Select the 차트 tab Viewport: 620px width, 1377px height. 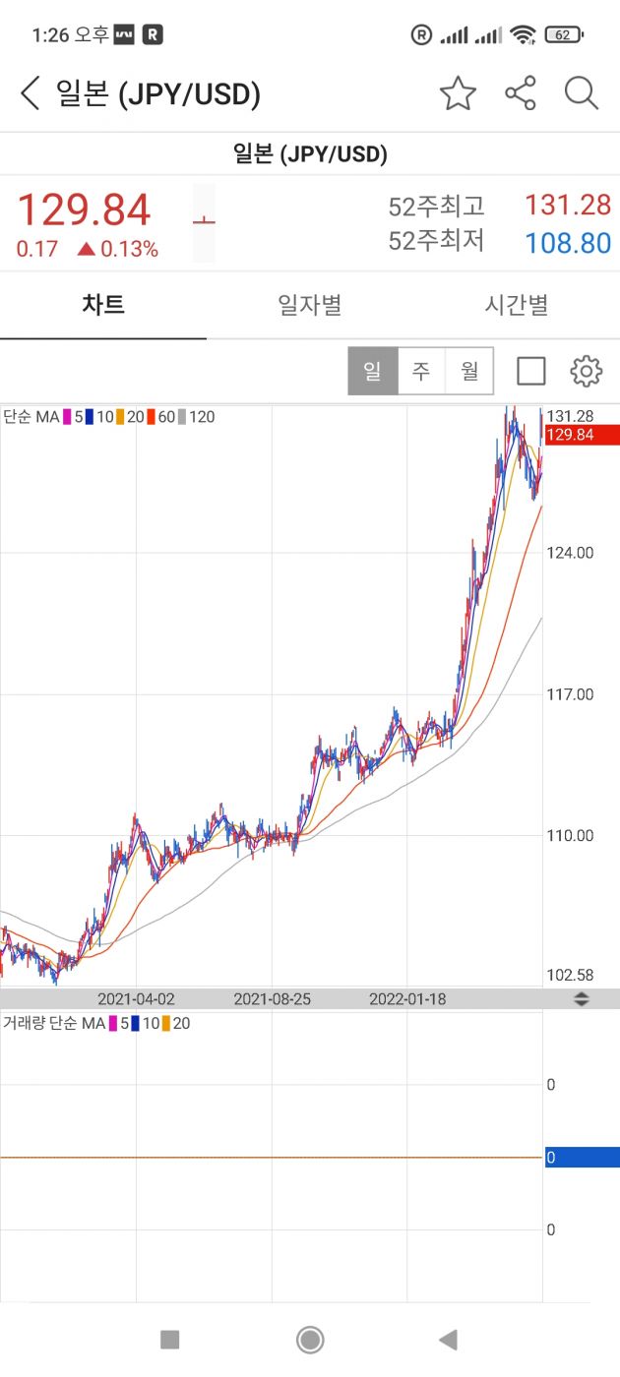[103, 305]
